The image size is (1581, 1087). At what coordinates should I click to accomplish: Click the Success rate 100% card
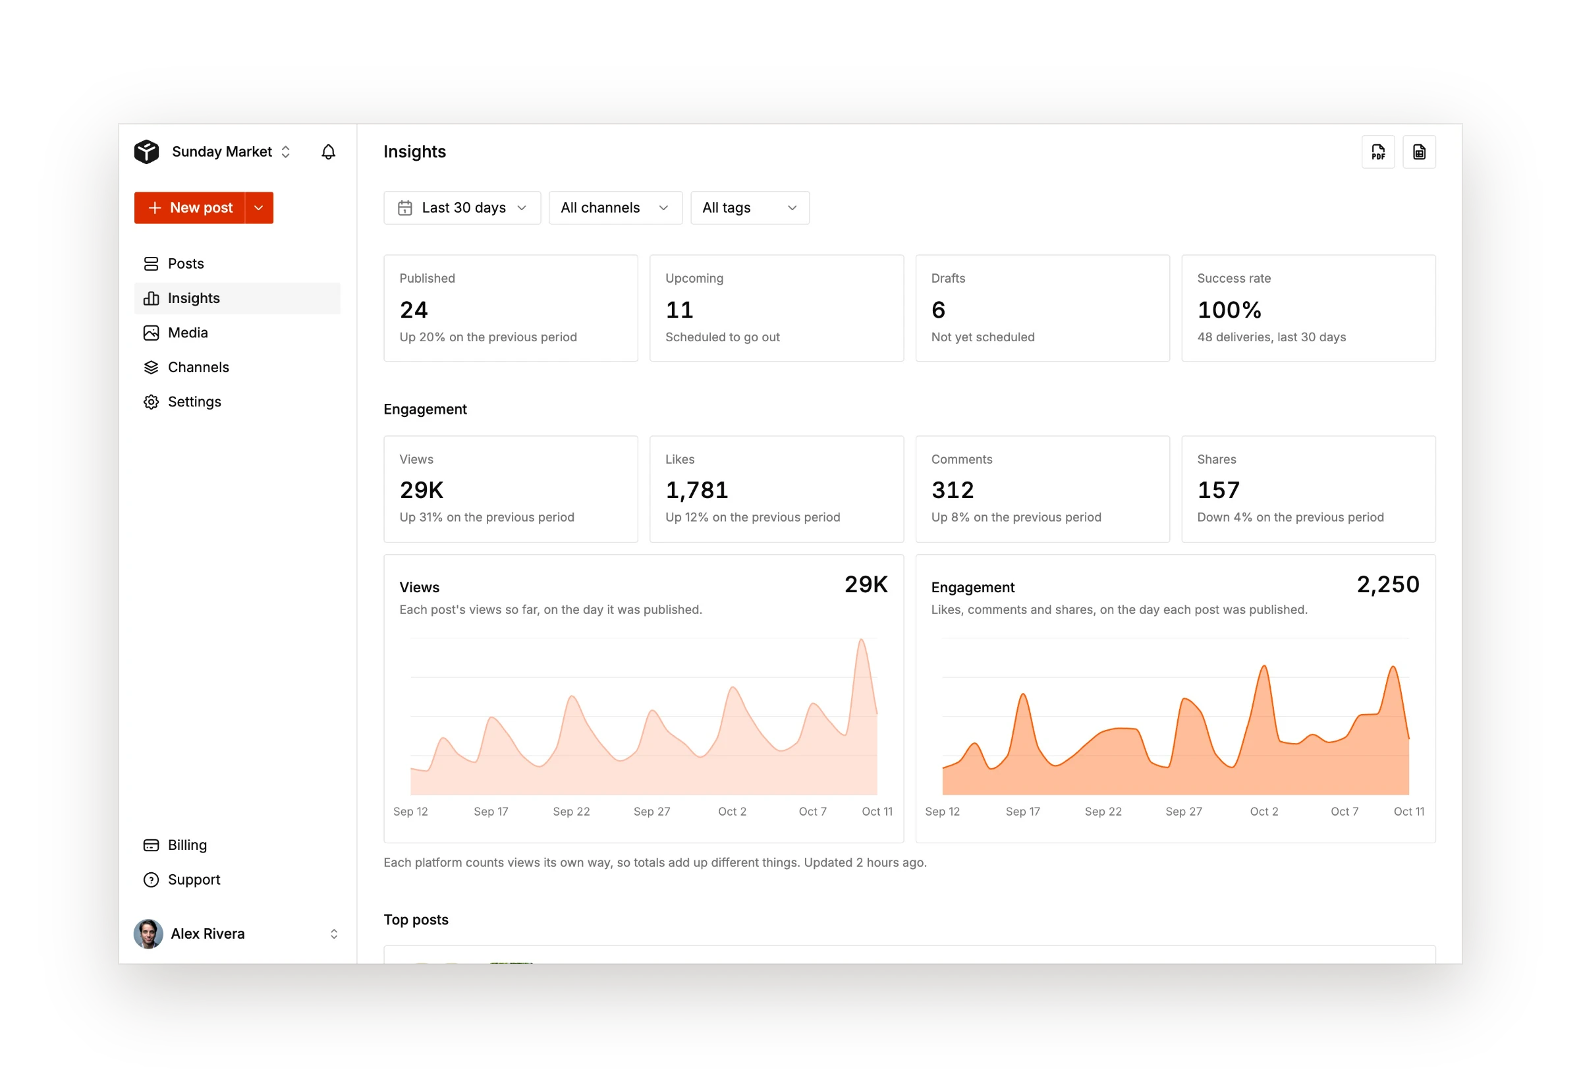click(1308, 308)
